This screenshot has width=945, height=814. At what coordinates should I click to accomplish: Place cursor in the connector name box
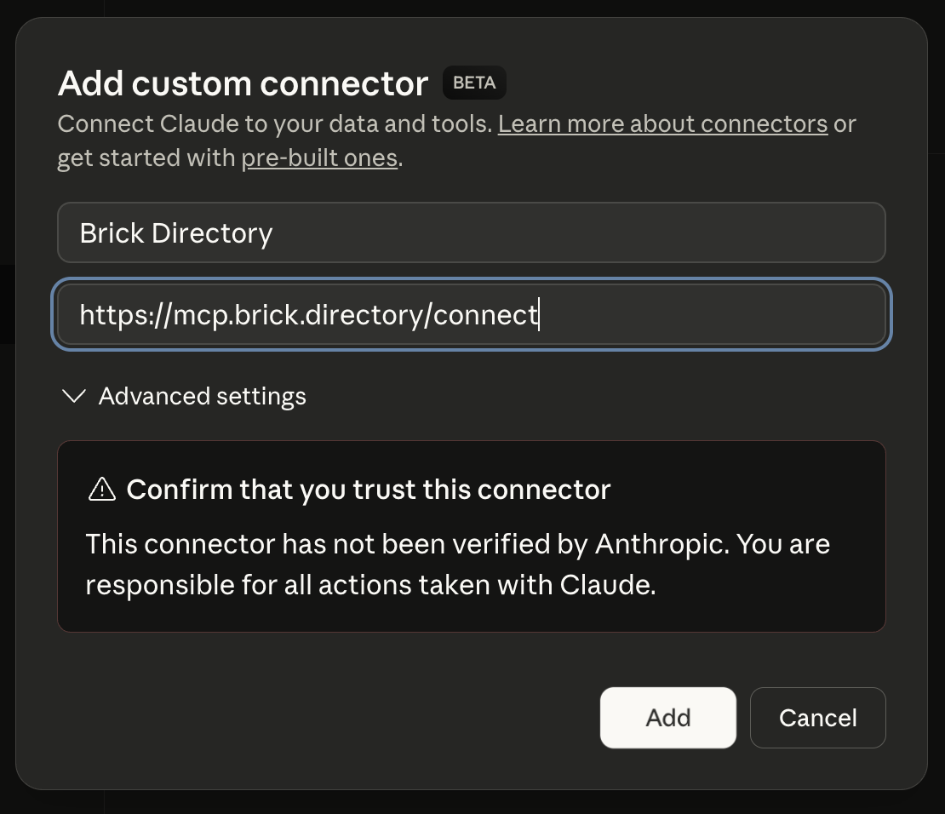tap(471, 232)
